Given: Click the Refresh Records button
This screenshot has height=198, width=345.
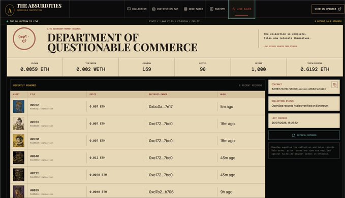Looking at the screenshot, I should 304,135.
